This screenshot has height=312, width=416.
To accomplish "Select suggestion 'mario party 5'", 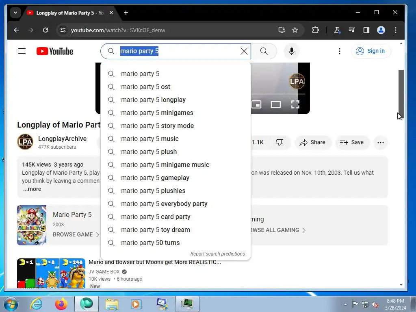I will point(175,74).
